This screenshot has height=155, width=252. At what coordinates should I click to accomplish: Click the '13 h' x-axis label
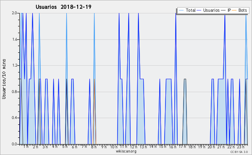(143, 147)
